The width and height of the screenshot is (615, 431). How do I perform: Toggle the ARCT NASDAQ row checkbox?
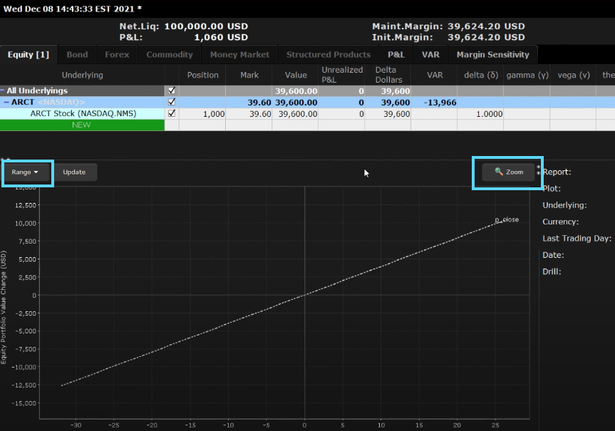click(x=171, y=102)
